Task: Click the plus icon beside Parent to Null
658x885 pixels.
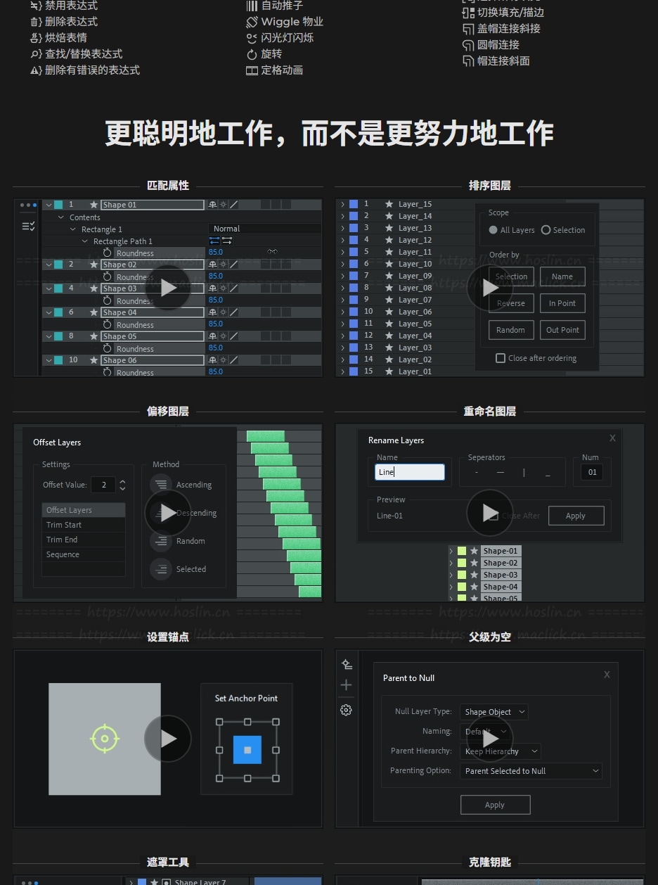Action: 346,685
